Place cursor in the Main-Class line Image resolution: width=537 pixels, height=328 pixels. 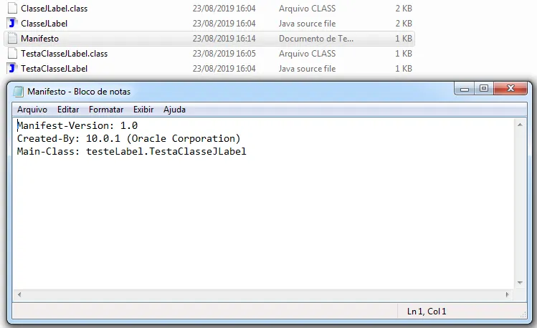[x=131, y=151]
